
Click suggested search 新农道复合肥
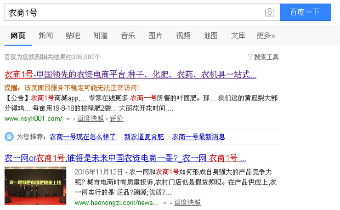tap(144, 136)
